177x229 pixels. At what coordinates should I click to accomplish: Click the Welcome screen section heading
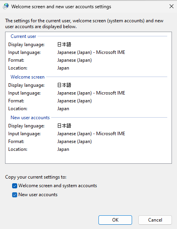click(x=27, y=77)
